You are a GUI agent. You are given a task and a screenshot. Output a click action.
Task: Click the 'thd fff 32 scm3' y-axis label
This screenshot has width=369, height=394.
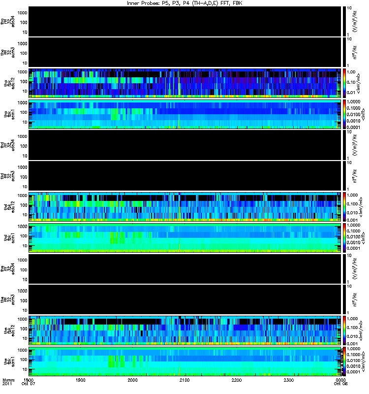(x=8, y=176)
